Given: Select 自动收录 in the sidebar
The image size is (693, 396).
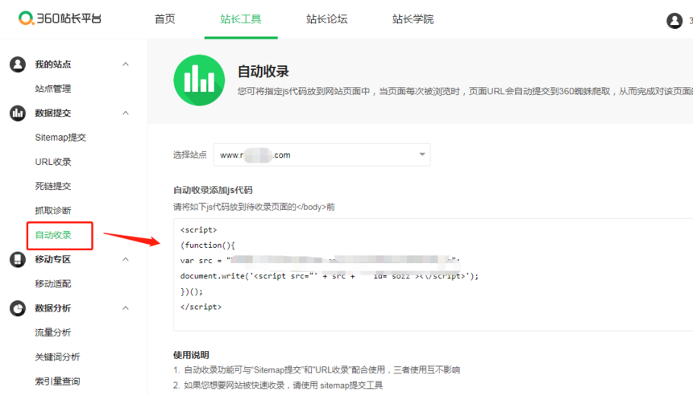Looking at the screenshot, I should [x=53, y=235].
